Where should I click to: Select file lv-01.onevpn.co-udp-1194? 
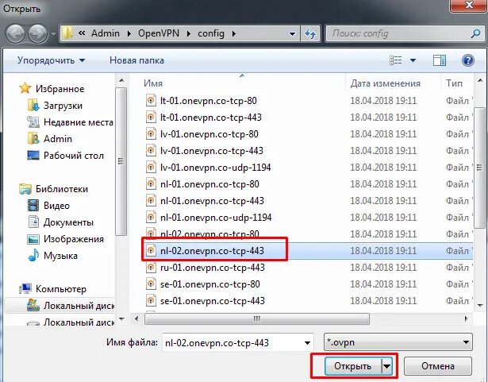pos(215,168)
